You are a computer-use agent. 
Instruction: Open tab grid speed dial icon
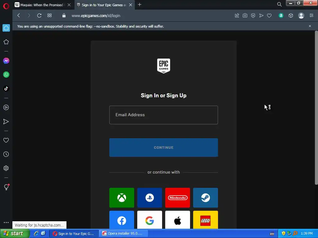coord(49,15)
